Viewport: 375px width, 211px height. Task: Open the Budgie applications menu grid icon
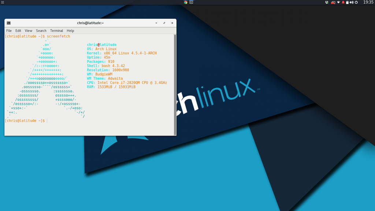[x=3, y=3]
